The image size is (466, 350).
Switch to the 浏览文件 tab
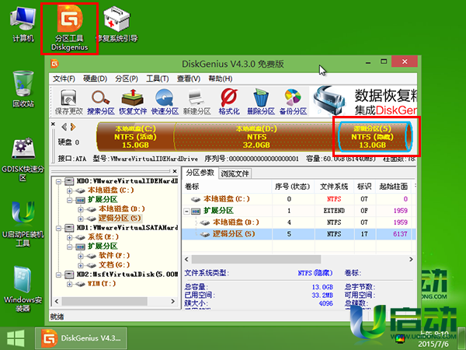coord(235,173)
